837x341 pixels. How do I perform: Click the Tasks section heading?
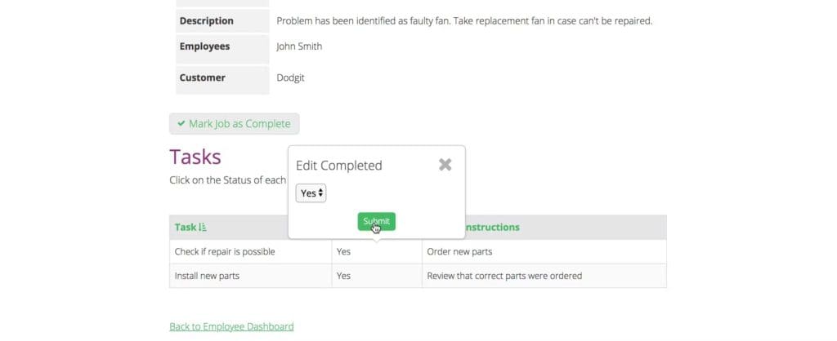195,157
